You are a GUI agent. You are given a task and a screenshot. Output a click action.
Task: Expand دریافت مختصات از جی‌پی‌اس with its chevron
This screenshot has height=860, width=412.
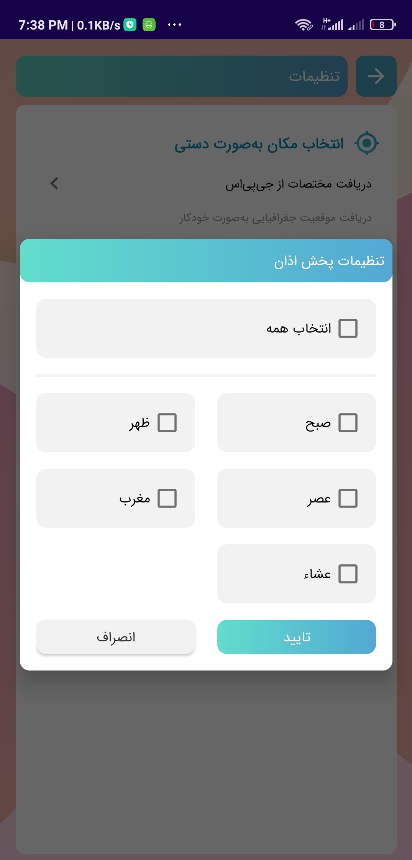click(54, 183)
